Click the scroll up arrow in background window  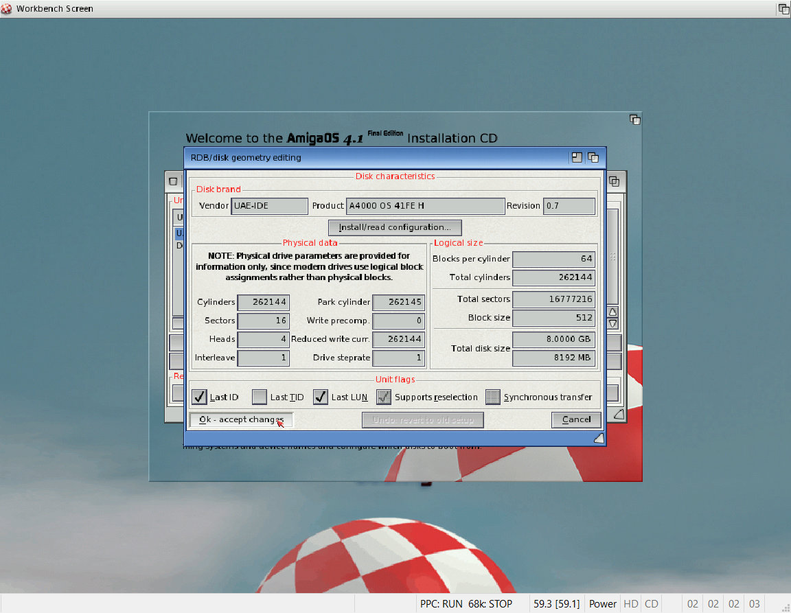tap(612, 312)
